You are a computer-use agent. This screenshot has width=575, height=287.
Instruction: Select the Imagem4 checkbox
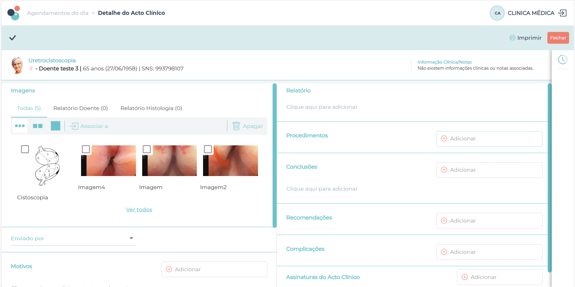(x=86, y=149)
